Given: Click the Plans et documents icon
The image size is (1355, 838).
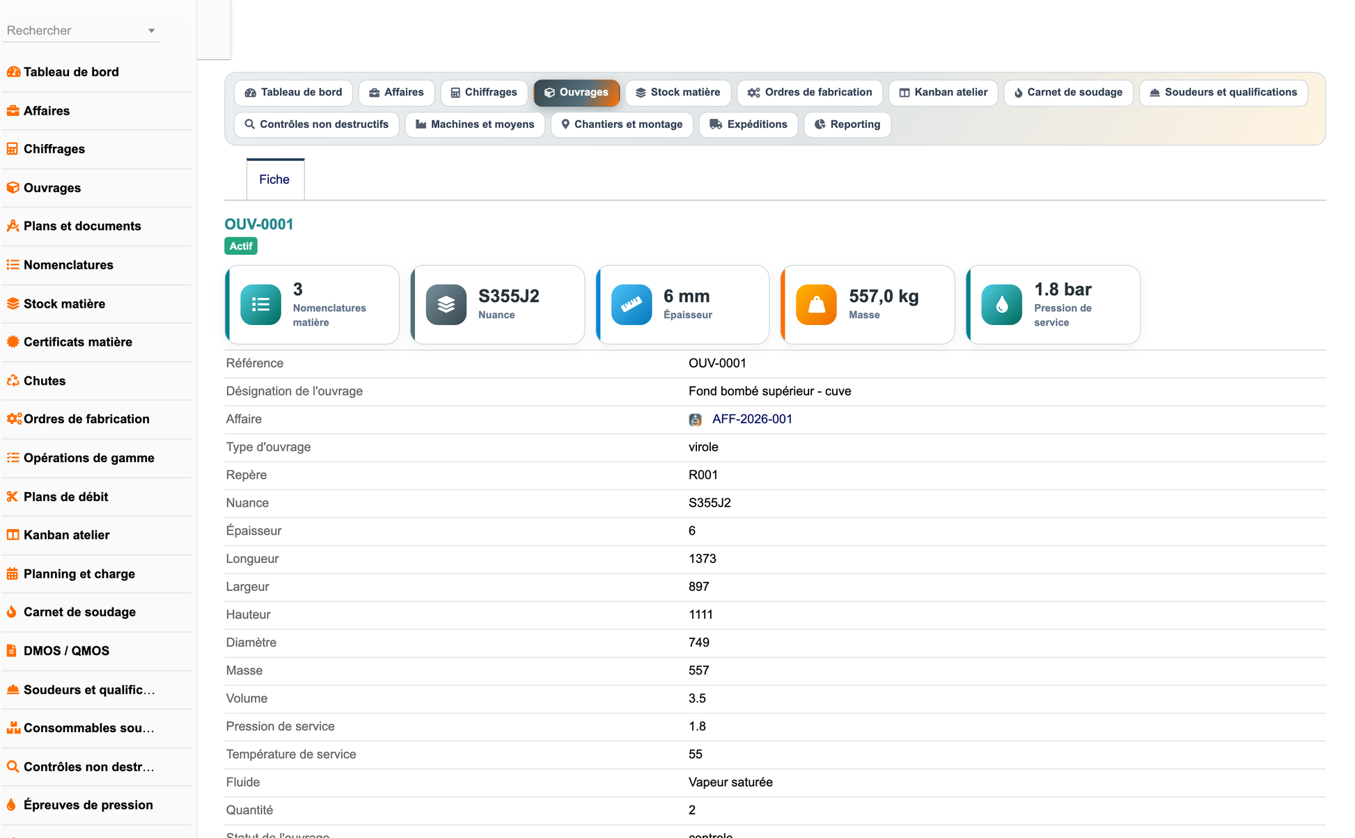Looking at the screenshot, I should click(x=13, y=226).
